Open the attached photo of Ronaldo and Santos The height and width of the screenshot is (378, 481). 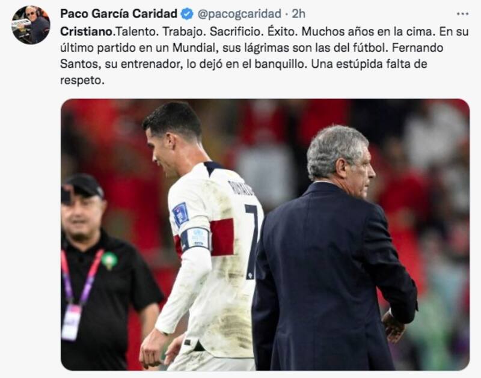(x=265, y=234)
